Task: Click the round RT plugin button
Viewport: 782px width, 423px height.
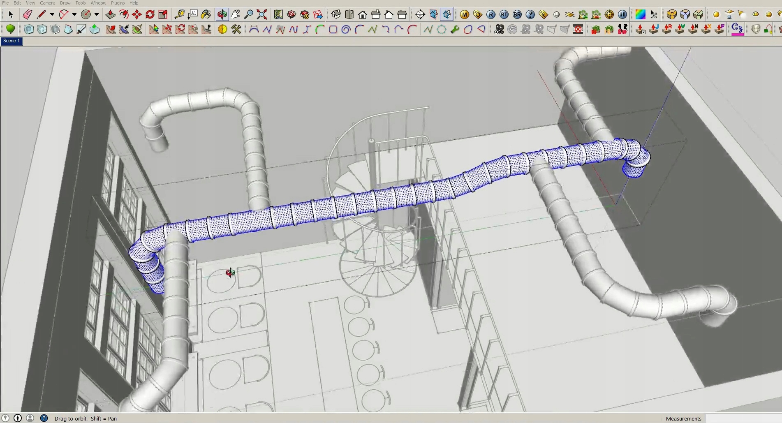Action: tap(504, 15)
